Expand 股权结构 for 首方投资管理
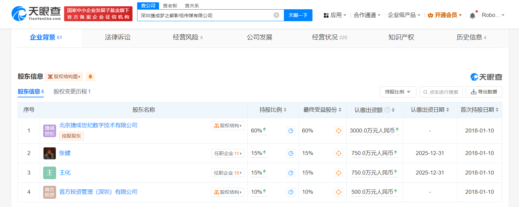The image size is (519, 207). click(x=228, y=192)
